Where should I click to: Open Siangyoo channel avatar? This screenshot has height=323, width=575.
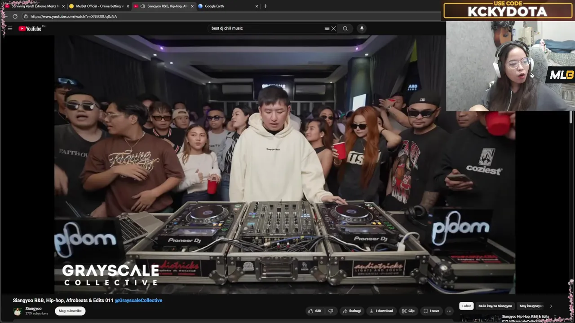point(18,311)
